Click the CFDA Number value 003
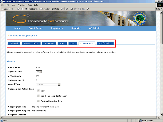The image size is (163, 122). pyautogui.click(x=37, y=76)
